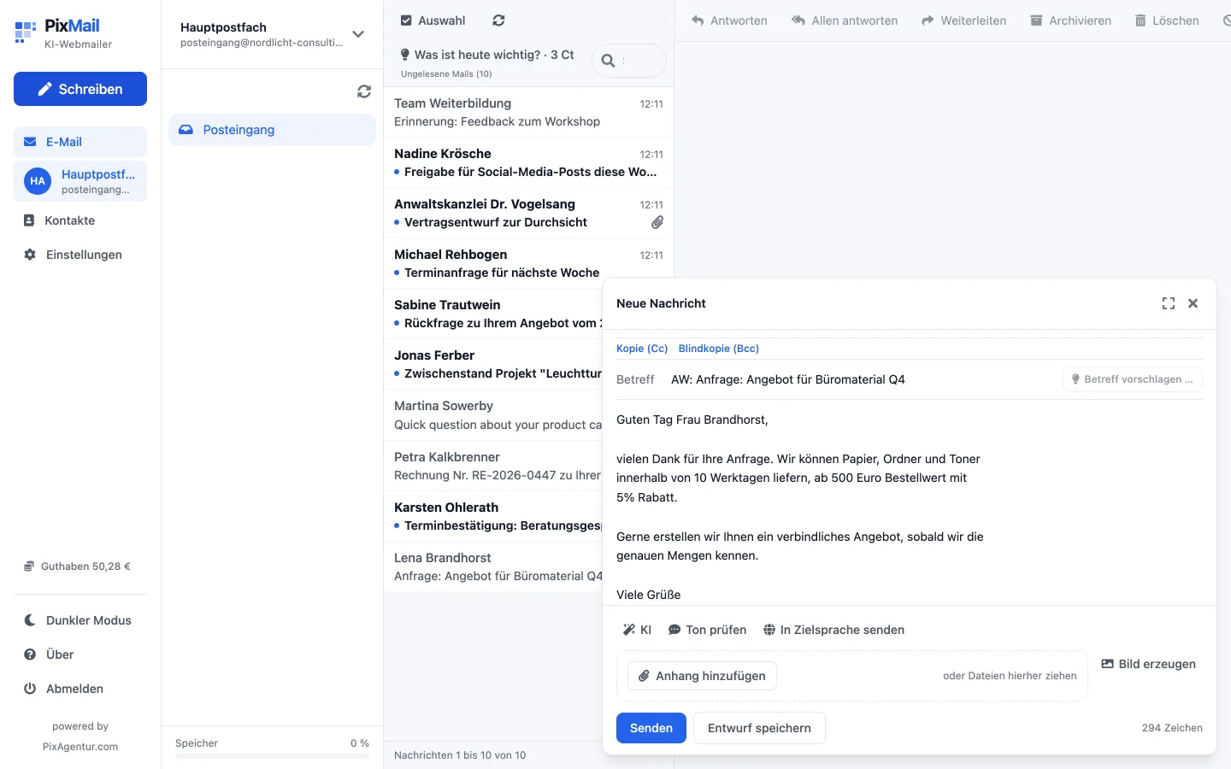Click Abmelden to log out
Screen dimensions: 1231x769
click(x=80, y=689)
